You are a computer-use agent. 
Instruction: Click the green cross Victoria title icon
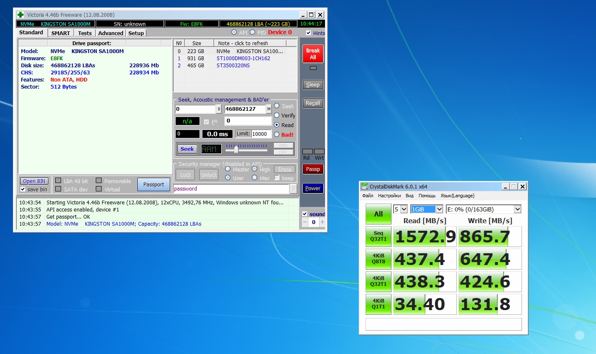point(20,15)
